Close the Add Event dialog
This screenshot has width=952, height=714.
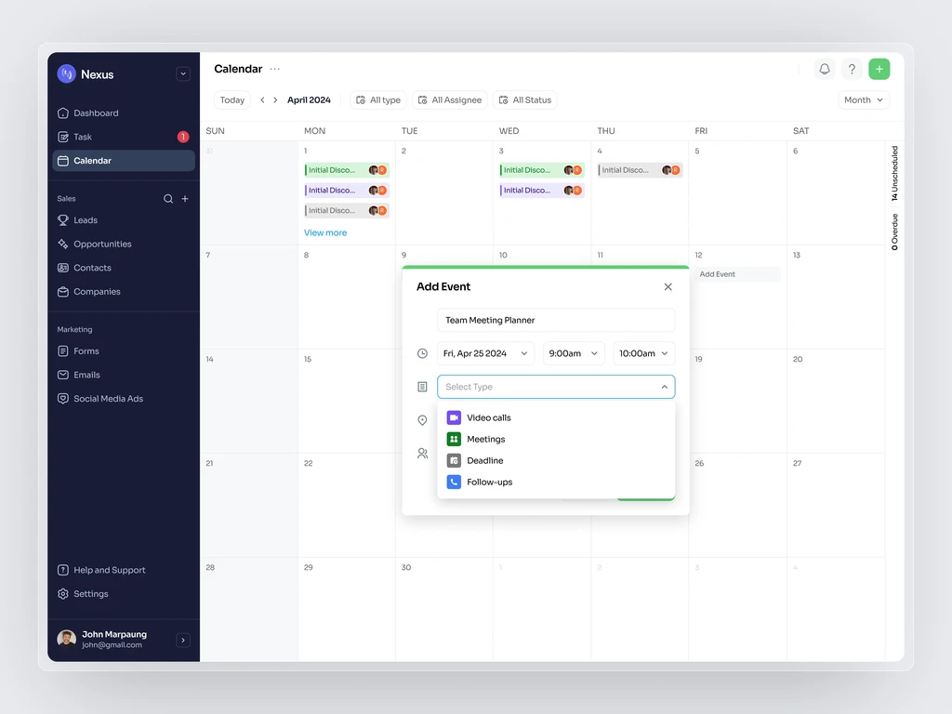tap(668, 286)
